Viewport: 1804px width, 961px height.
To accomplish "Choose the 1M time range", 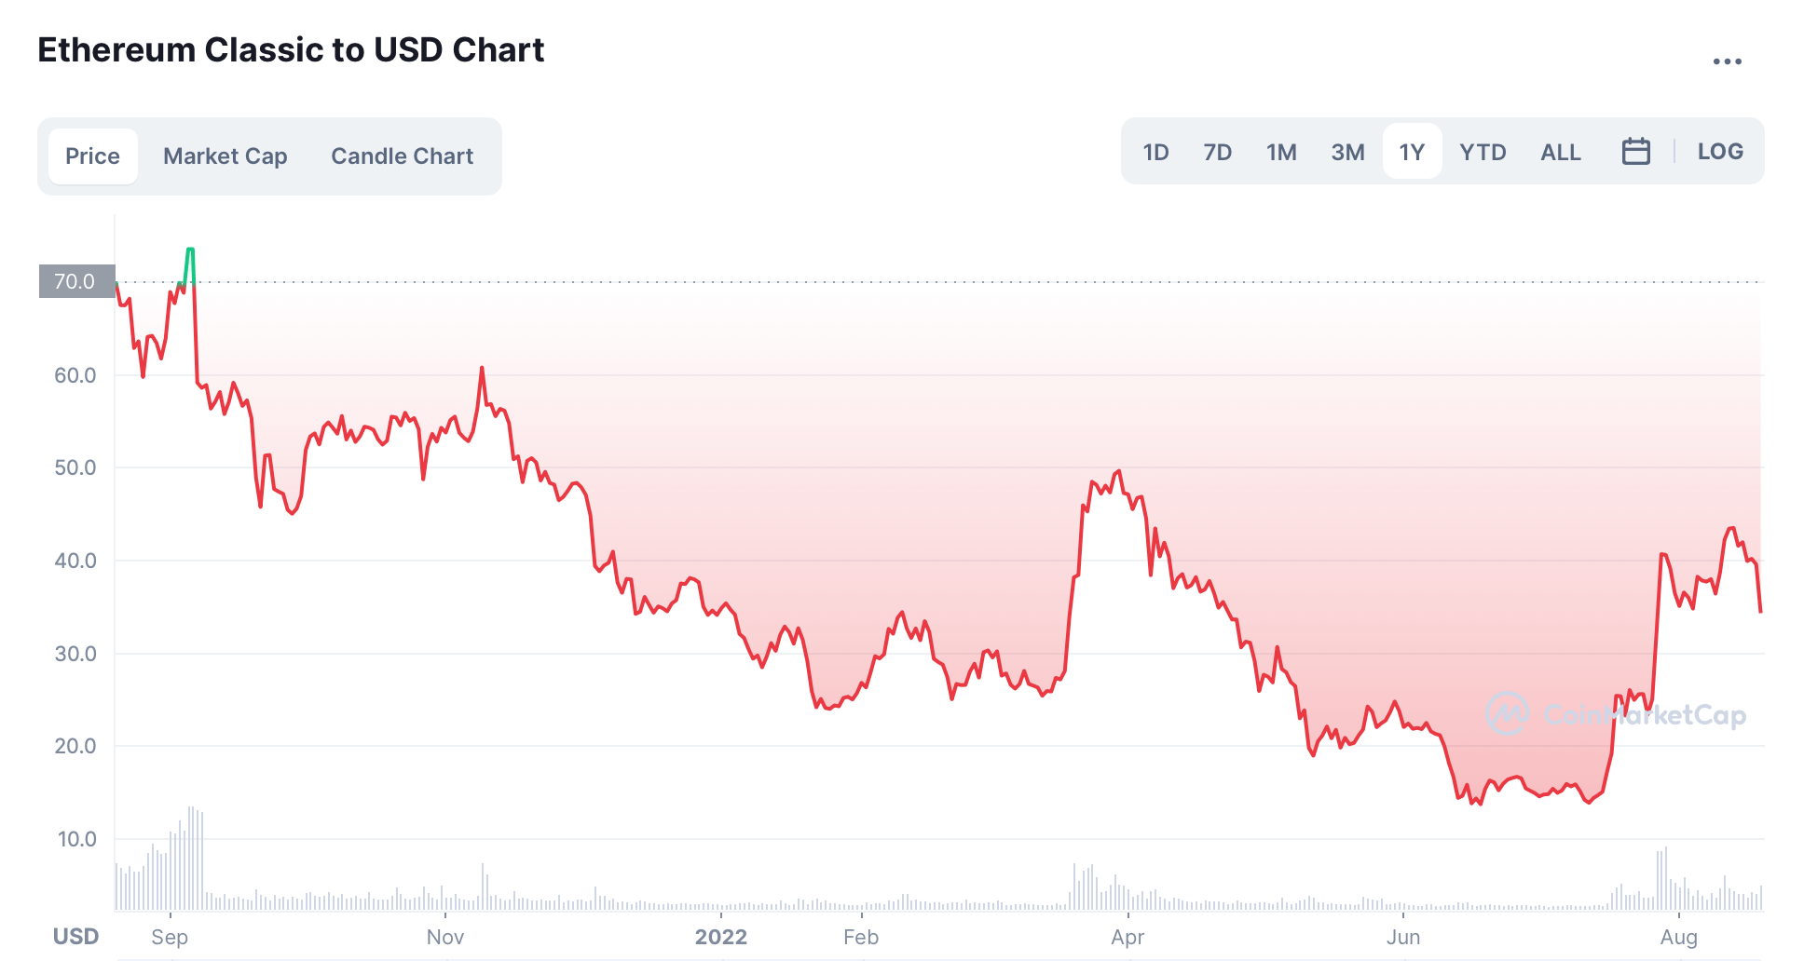I will click(x=1281, y=152).
